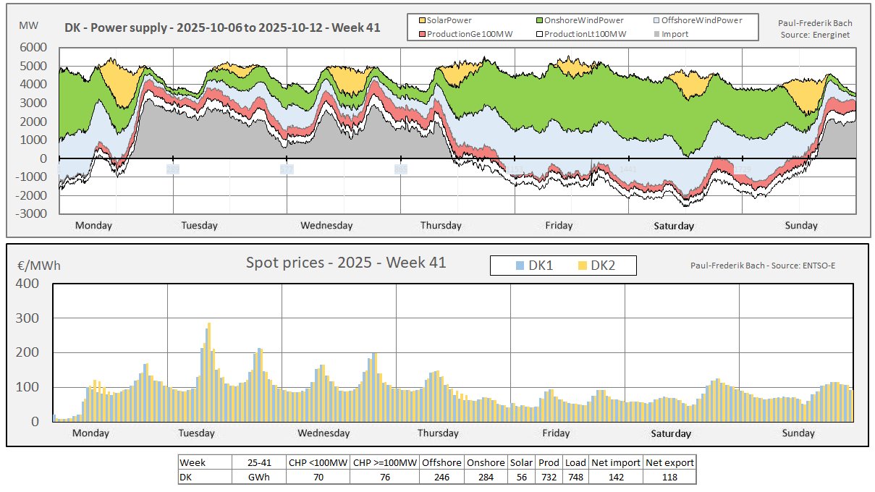
Task: Click the Tuesday label under spot prices chart
Action: 196,433
